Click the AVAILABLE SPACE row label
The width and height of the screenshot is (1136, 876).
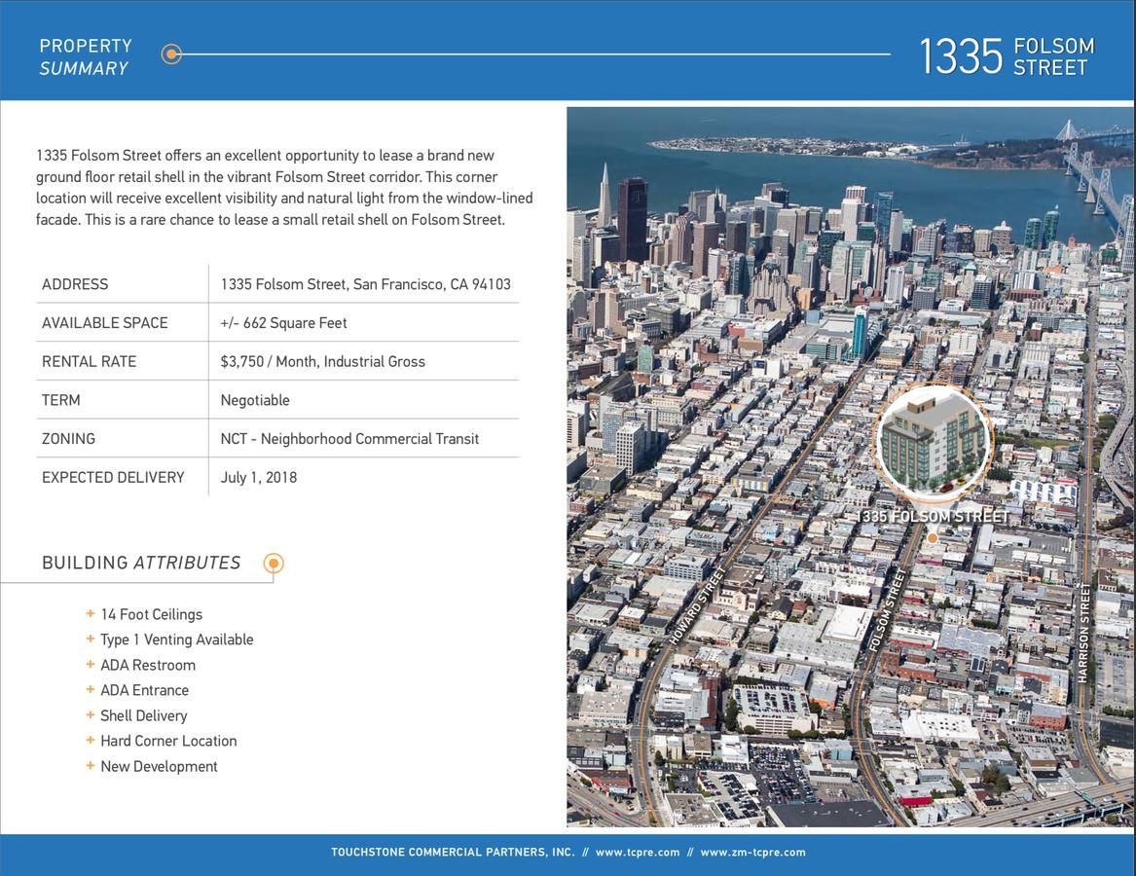pyautogui.click(x=105, y=323)
